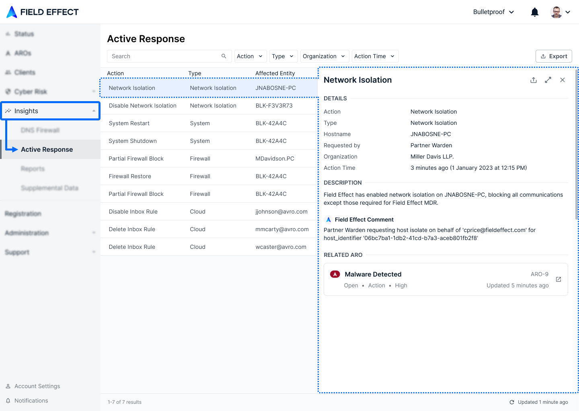
Task: Open the notifications bell
Action: (535, 12)
